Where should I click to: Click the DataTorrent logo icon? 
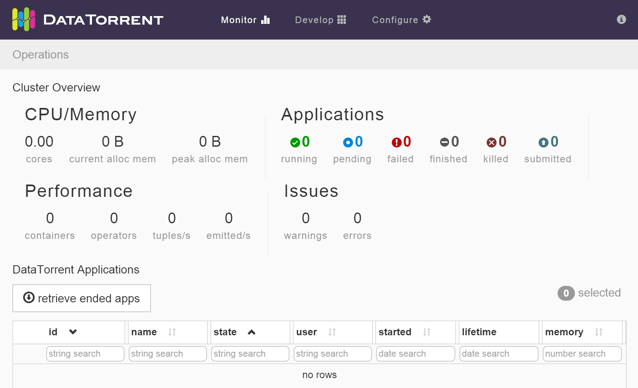coord(24,19)
